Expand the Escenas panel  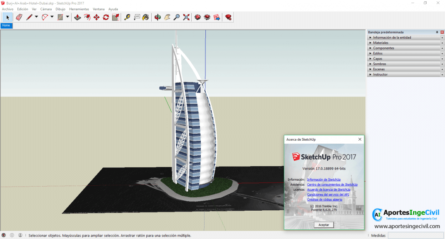[x=405, y=69]
